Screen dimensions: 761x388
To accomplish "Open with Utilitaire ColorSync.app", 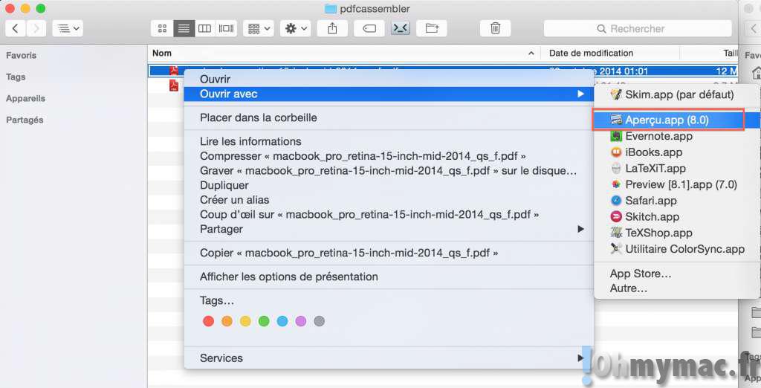I will [676, 249].
